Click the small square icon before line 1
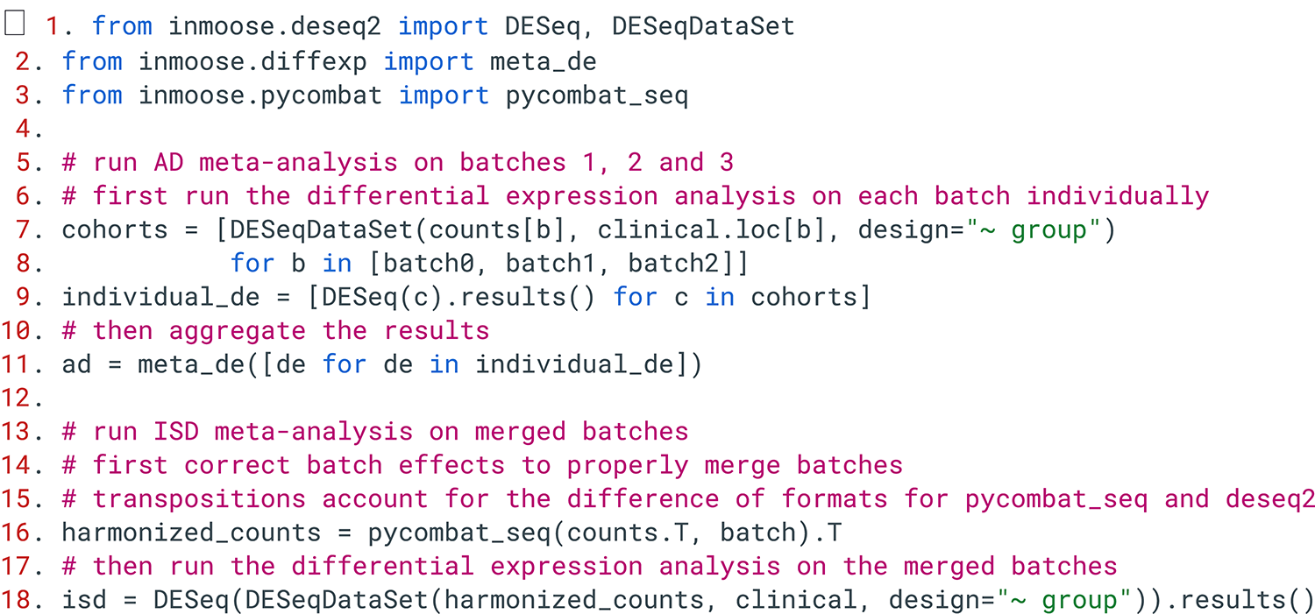The image size is (1315, 614). point(14,25)
